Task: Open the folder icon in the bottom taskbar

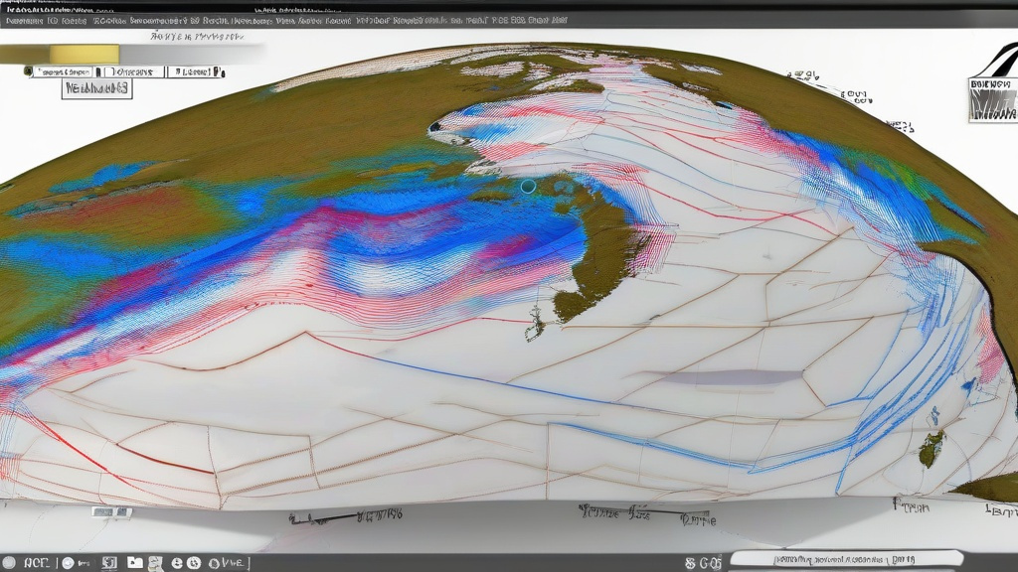Action: click(x=135, y=563)
